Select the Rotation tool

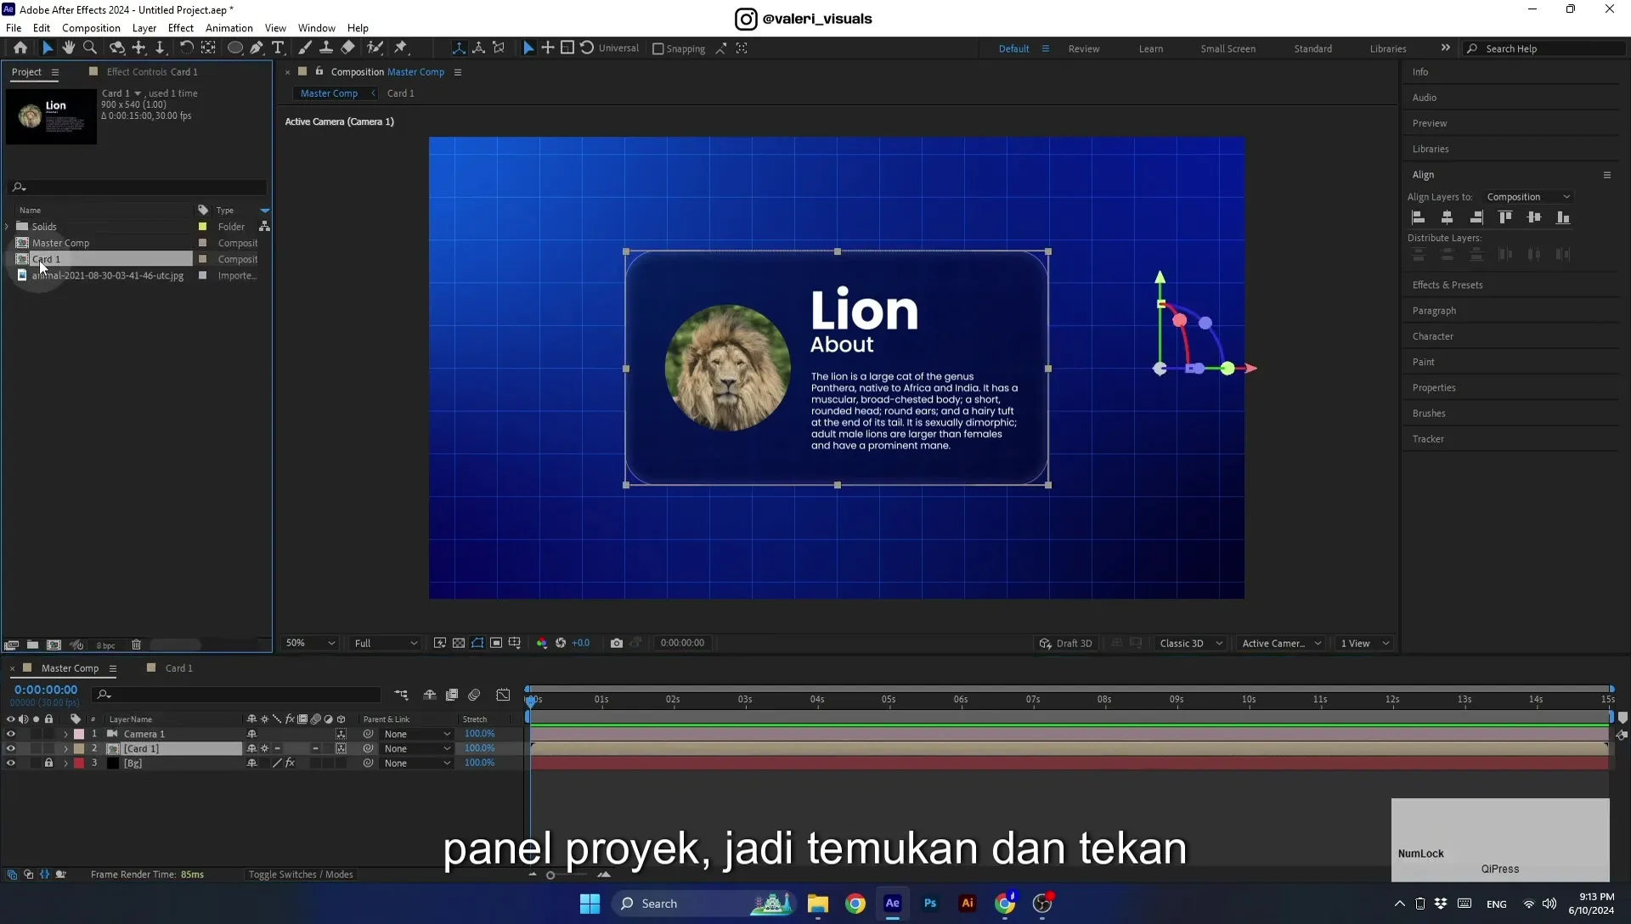click(186, 48)
